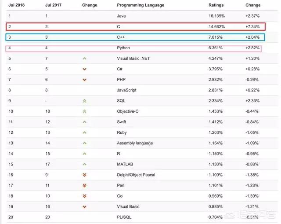Click the down arrow beside Visual Basic row 19
Viewport: 281px width, 224px height.
click(x=85, y=206)
